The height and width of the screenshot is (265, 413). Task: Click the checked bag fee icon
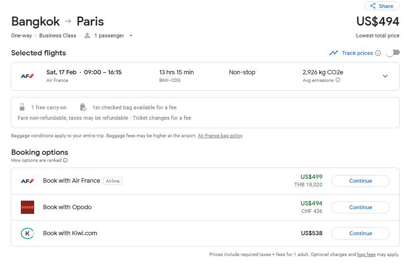tap(83, 107)
